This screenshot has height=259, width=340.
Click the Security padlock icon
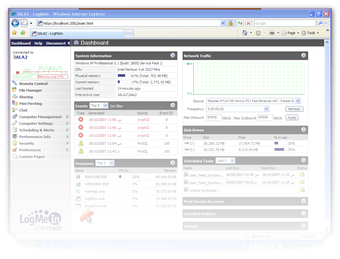pyautogui.click(x=15, y=143)
